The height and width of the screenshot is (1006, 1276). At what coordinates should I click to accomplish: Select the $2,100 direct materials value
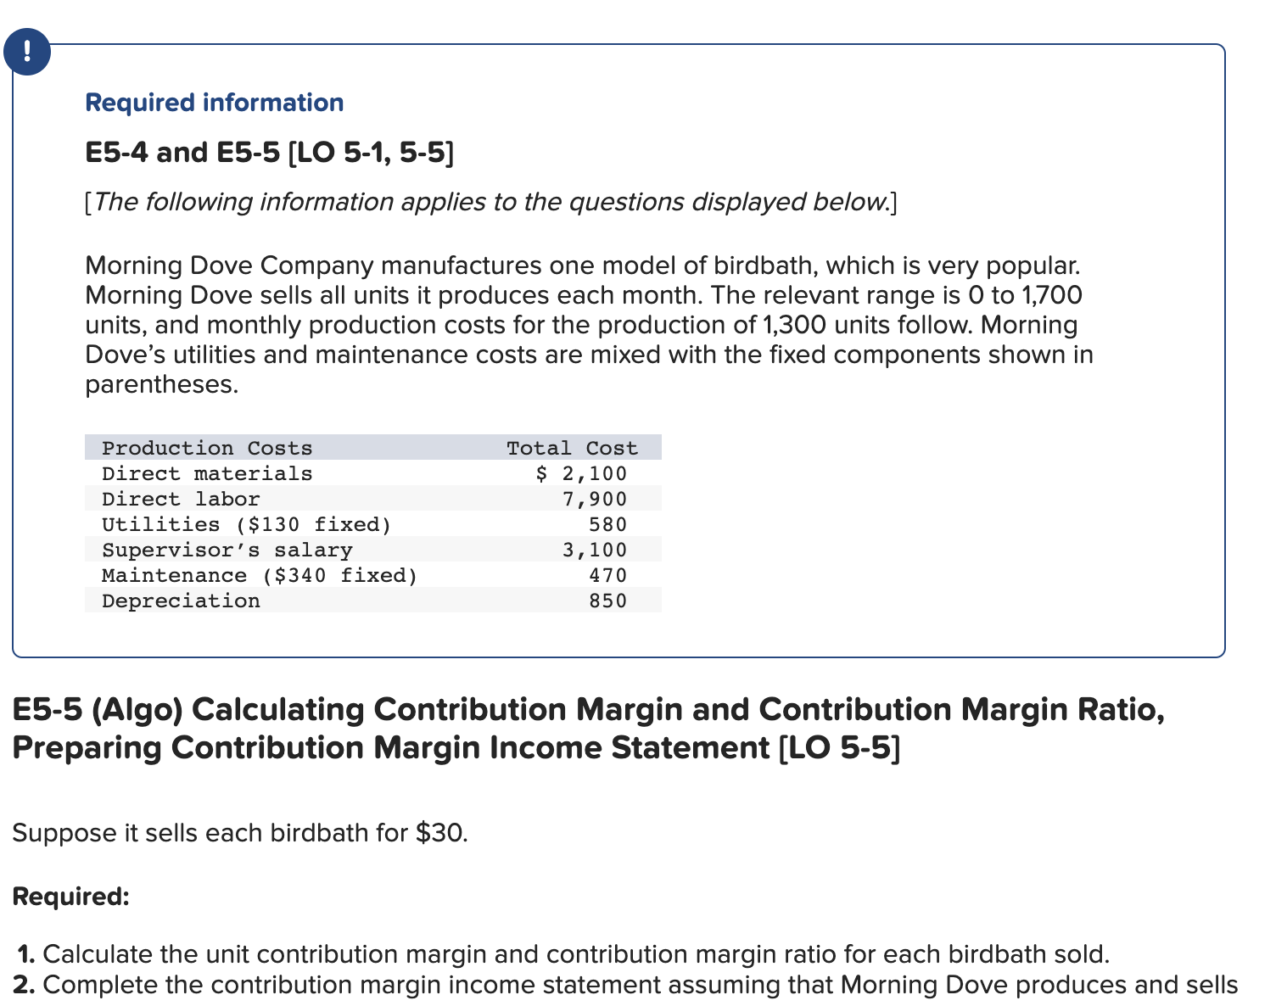pos(581,473)
